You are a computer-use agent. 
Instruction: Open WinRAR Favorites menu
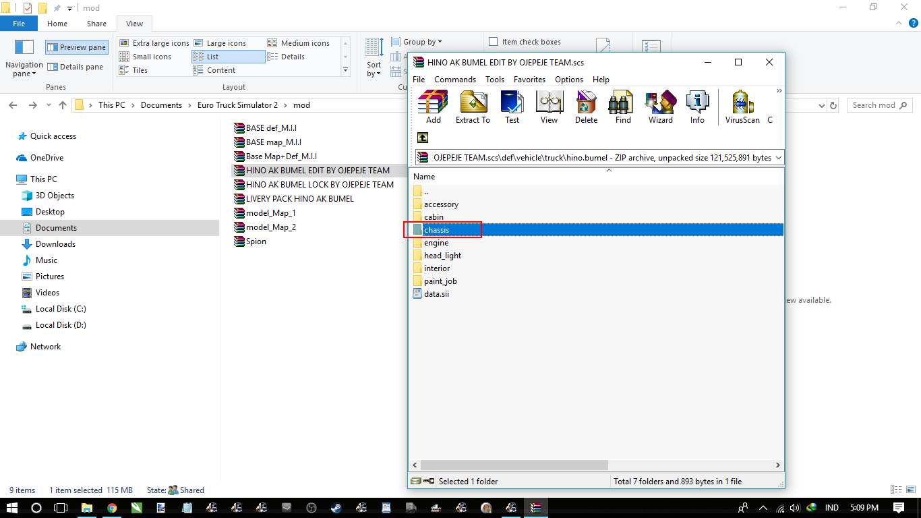click(x=529, y=80)
